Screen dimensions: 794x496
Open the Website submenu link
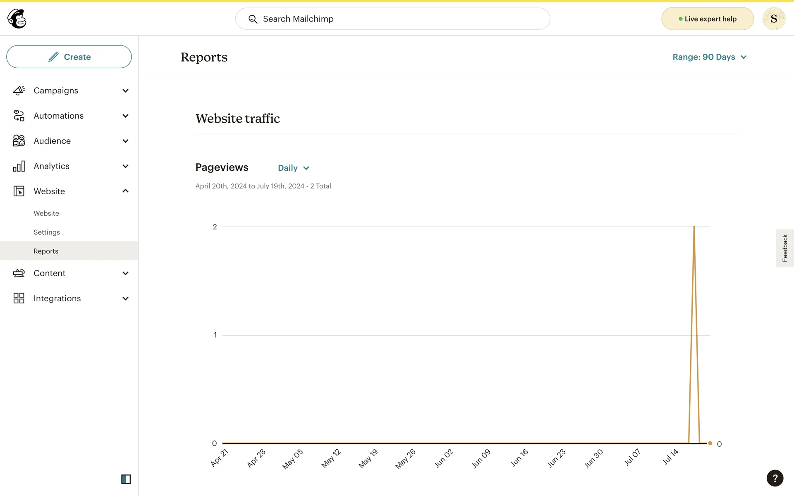click(46, 213)
